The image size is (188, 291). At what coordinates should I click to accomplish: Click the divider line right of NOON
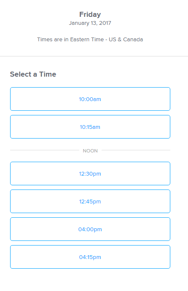pyautogui.click(x=136, y=150)
